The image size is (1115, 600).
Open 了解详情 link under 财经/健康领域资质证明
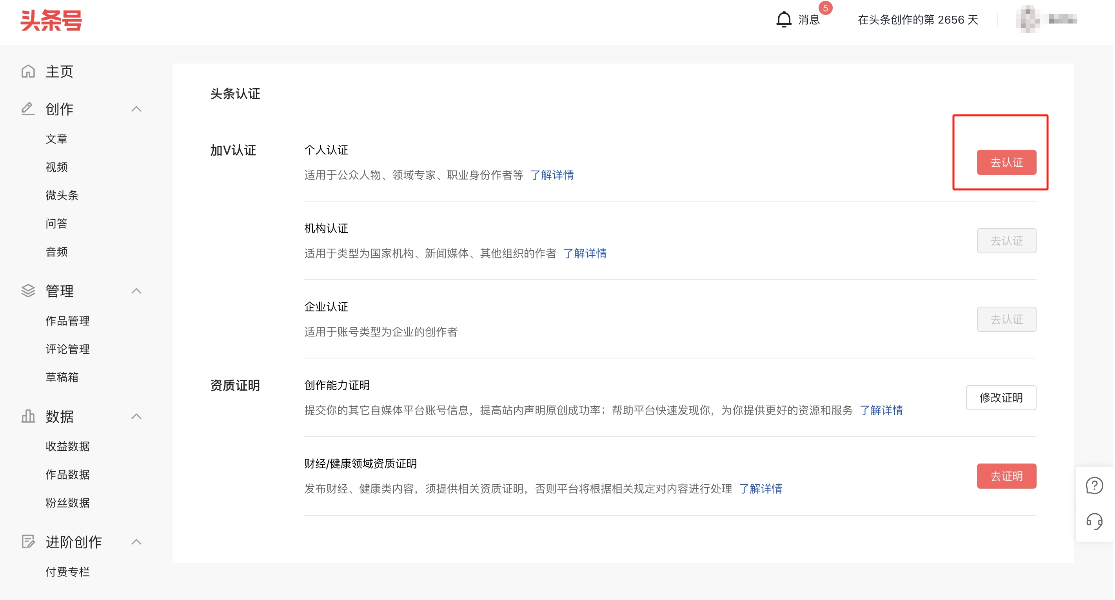click(x=761, y=489)
